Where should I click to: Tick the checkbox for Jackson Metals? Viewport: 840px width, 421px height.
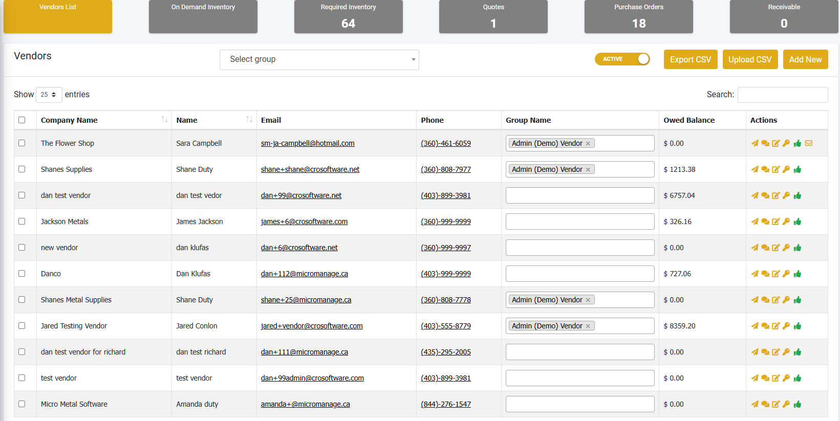coord(22,221)
